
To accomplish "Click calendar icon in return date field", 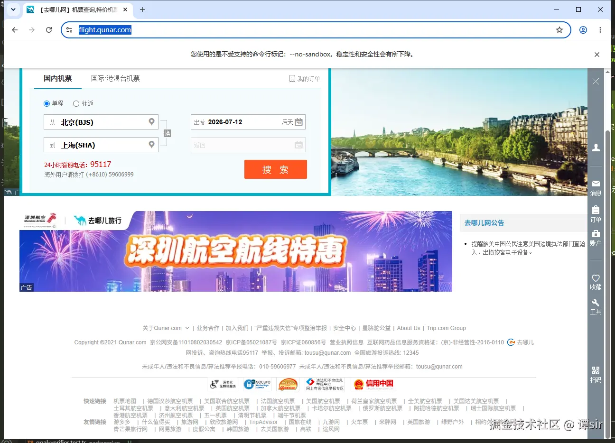I will pos(298,145).
